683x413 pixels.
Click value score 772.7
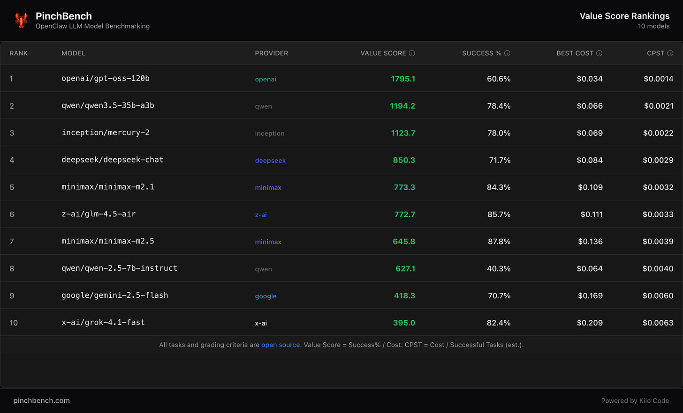point(404,215)
